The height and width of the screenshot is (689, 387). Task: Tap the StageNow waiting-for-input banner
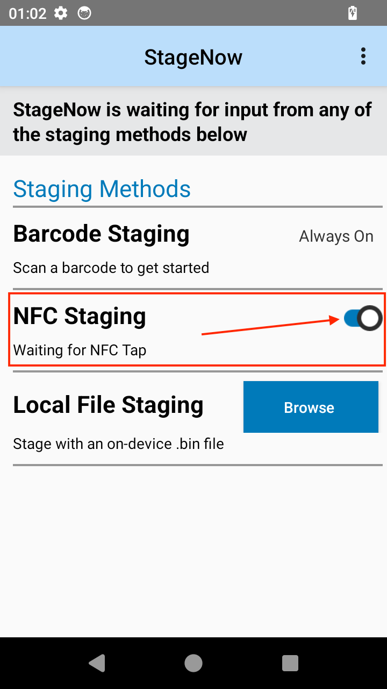click(192, 122)
